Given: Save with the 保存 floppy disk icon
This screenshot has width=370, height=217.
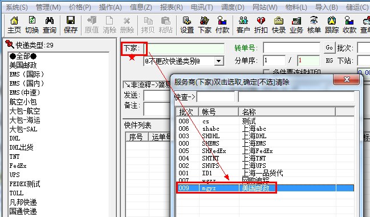Looking at the screenshot, I should 71,25.
